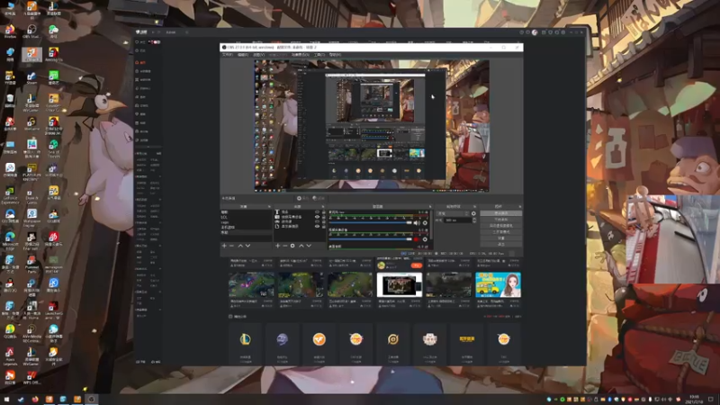Open transition properties via the gear beside the Fade dropdown
This screenshot has height=405, width=720.
473,213
